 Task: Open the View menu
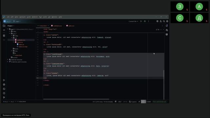[16, 17]
